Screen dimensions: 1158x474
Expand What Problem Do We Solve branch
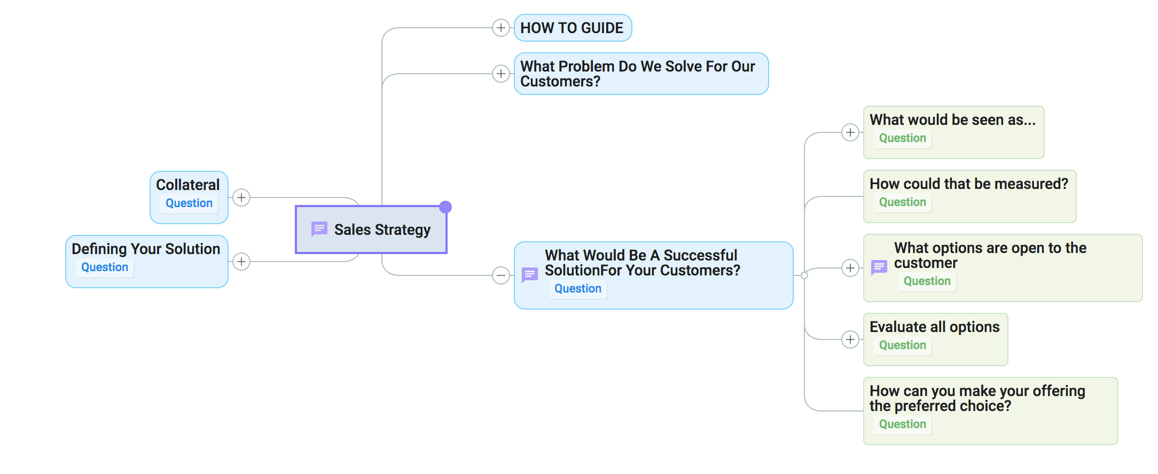coord(500,74)
